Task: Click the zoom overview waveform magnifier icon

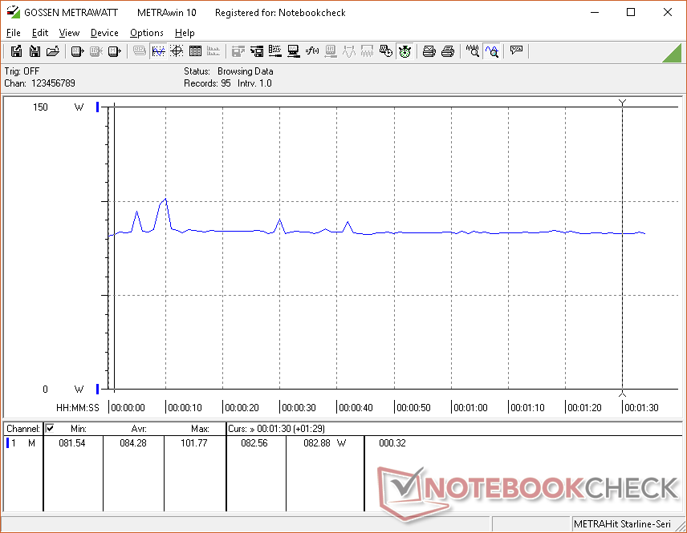Action: (x=472, y=51)
